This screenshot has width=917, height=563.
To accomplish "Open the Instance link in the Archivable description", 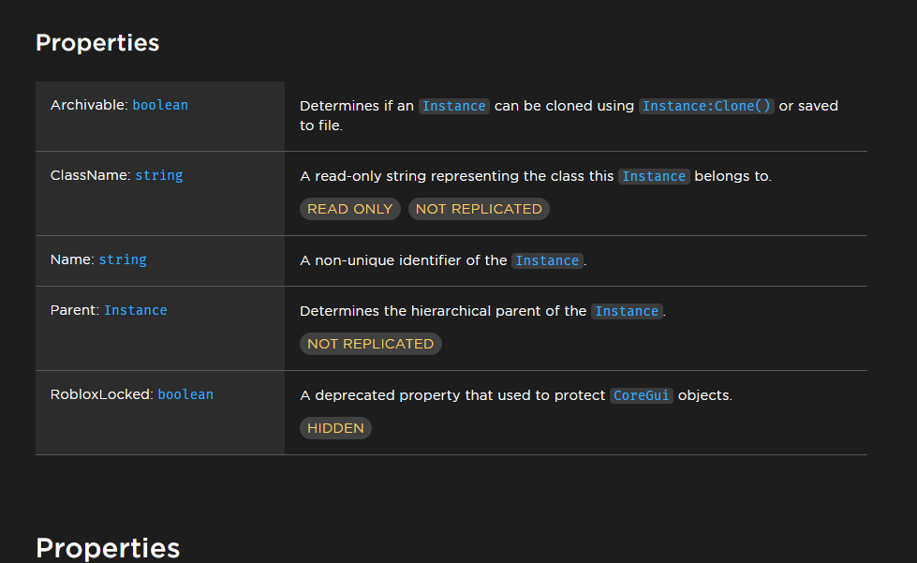I will pos(454,107).
